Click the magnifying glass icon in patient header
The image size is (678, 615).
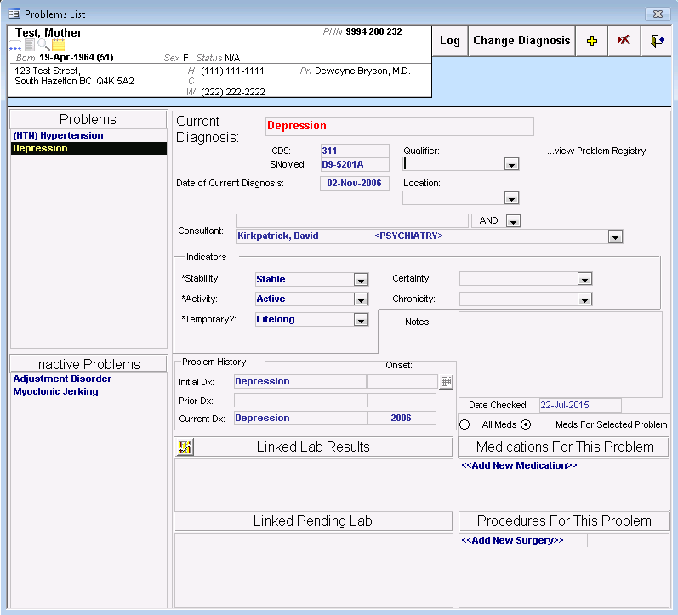pyautogui.click(x=43, y=44)
